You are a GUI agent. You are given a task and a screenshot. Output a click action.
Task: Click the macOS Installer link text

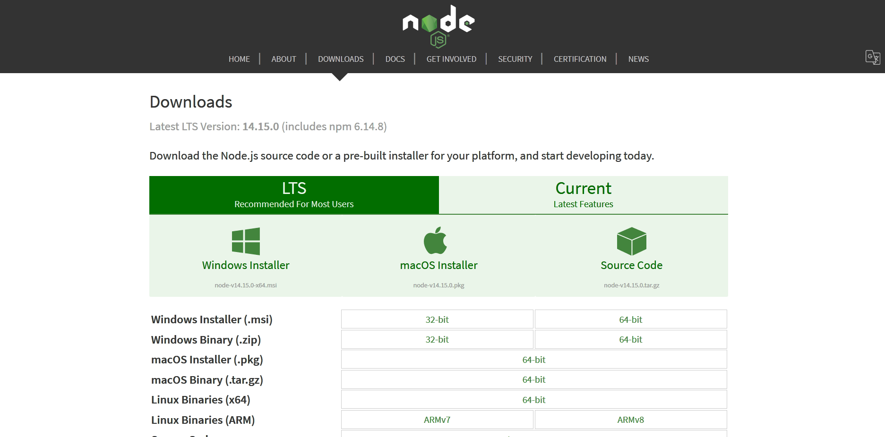click(438, 265)
